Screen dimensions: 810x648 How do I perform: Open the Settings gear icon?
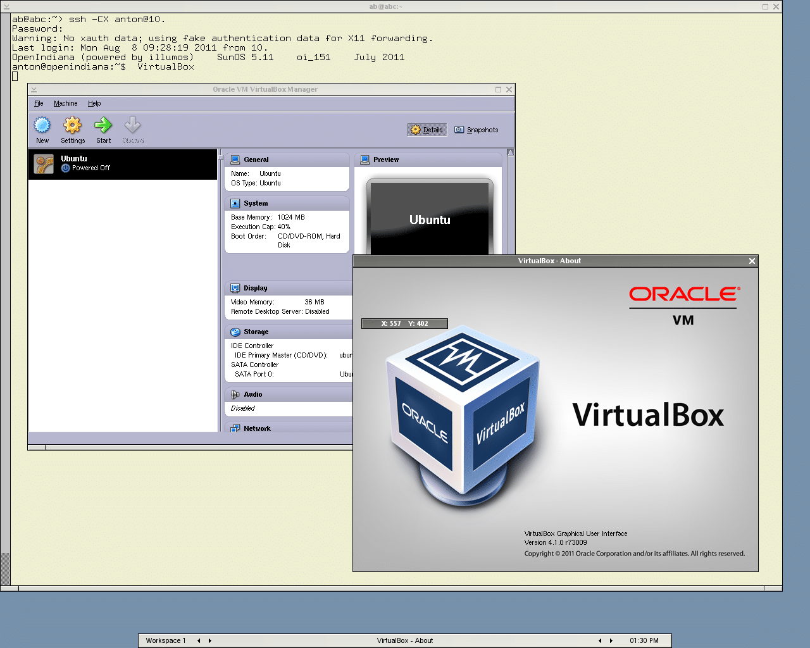pyautogui.click(x=73, y=125)
